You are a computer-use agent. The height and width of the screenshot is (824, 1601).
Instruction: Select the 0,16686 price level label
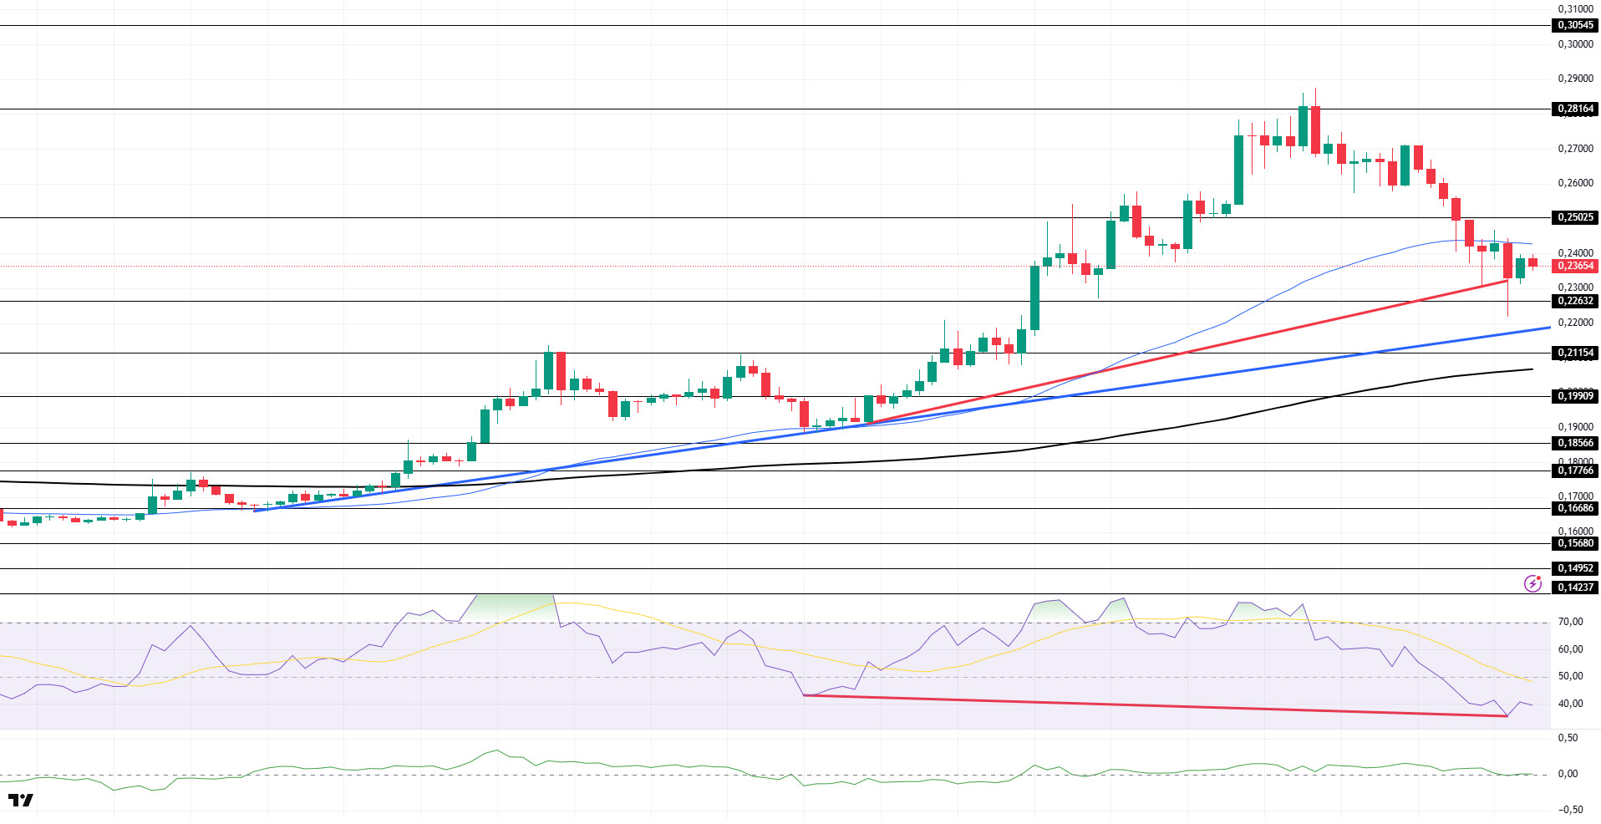(1575, 508)
